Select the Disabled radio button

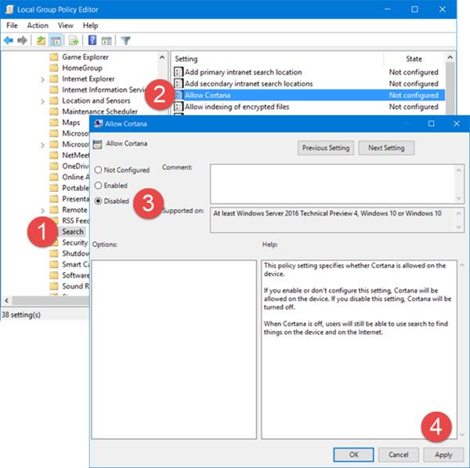[x=98, y=201]
